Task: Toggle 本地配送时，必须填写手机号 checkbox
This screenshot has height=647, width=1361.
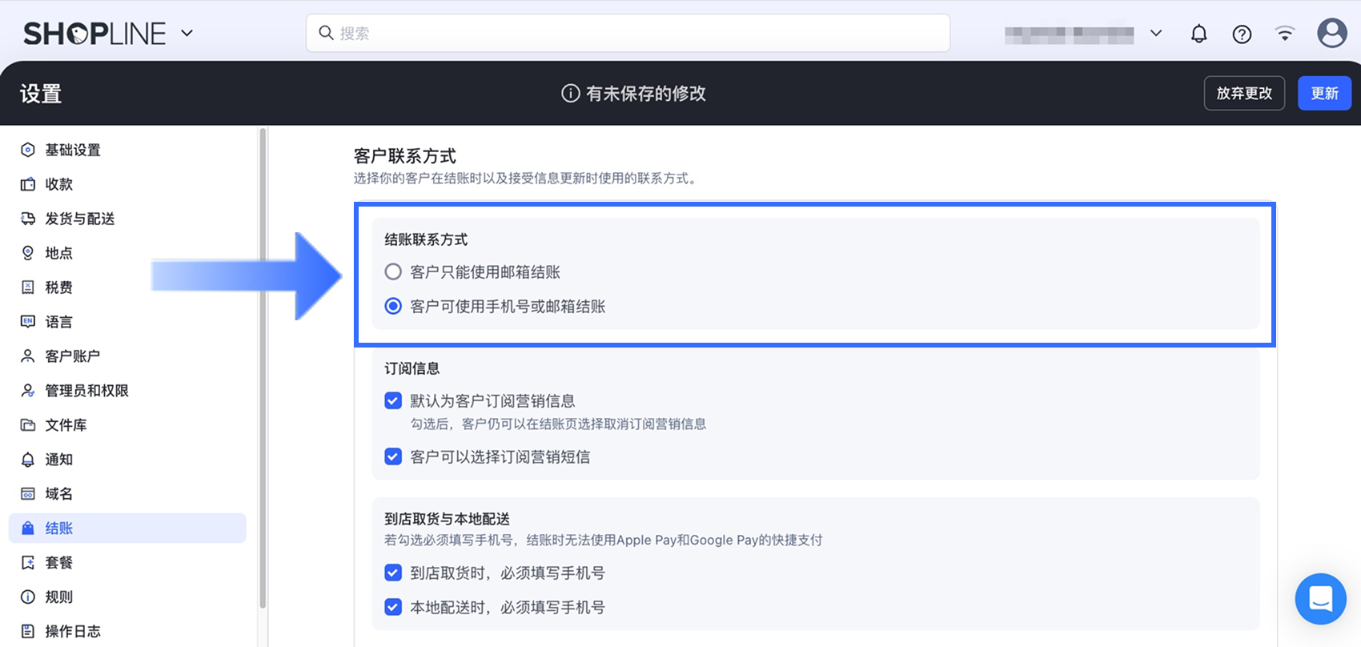Action: click(x=393, y=608)
